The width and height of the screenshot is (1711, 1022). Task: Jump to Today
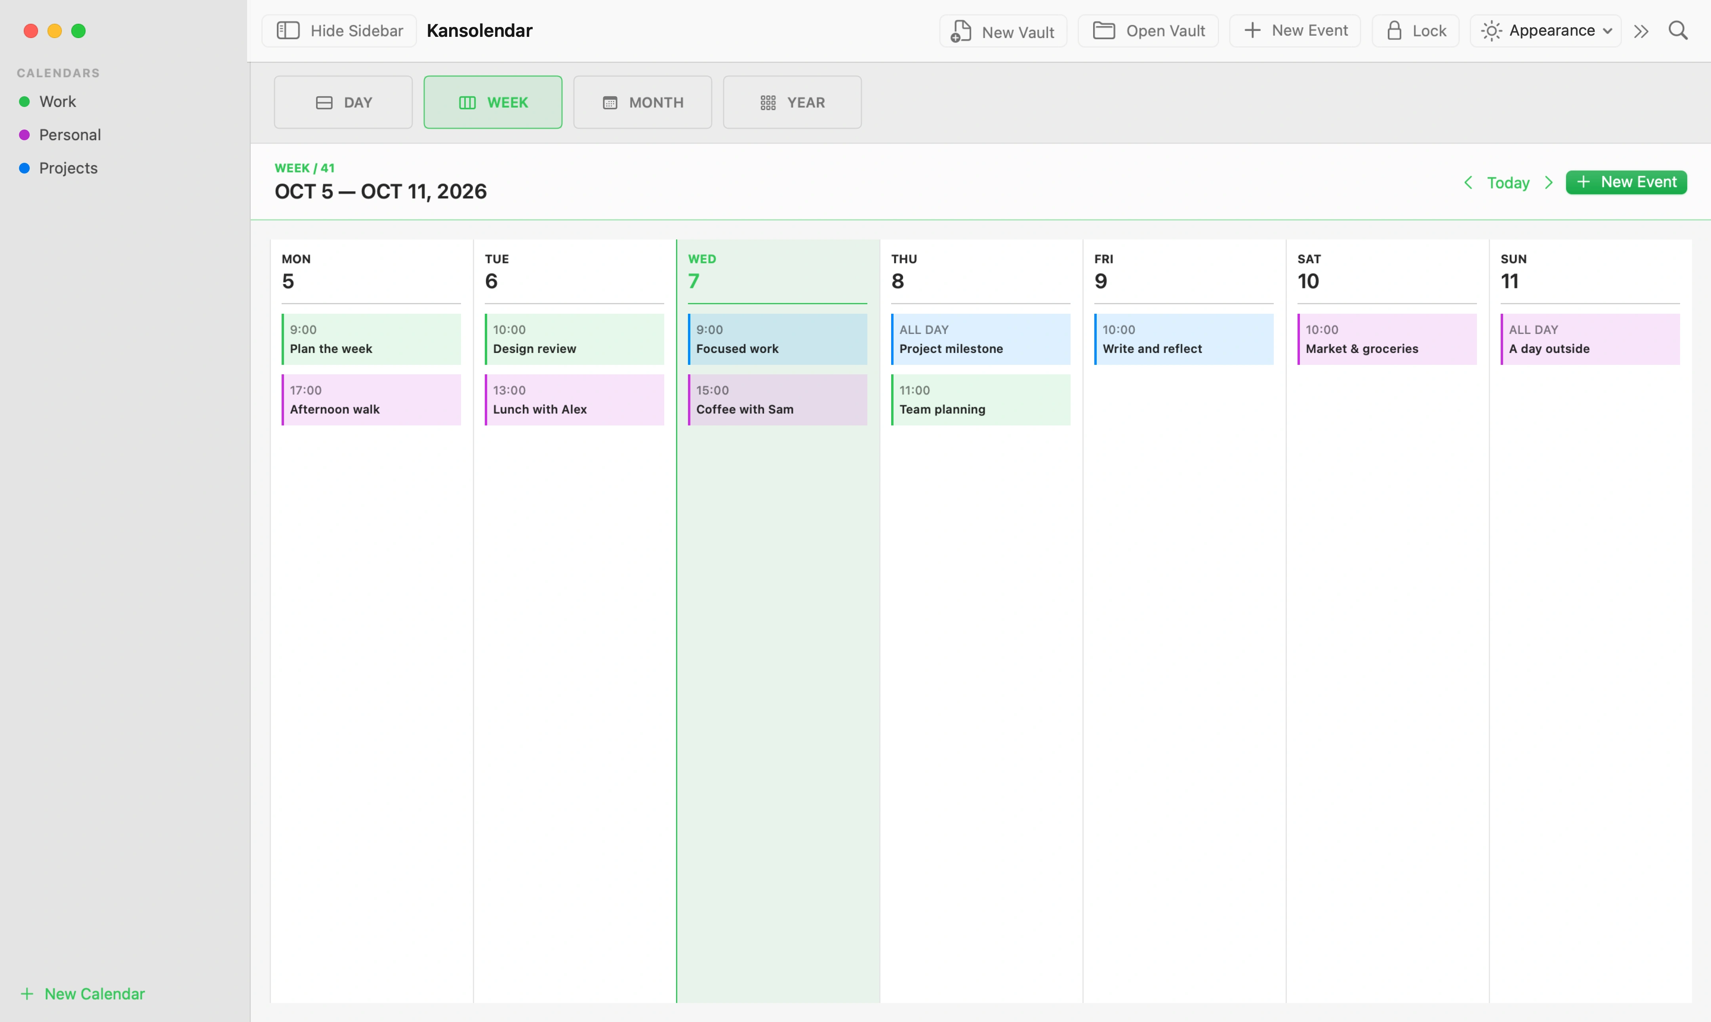pyautogui.click(x=1508, y=183)
